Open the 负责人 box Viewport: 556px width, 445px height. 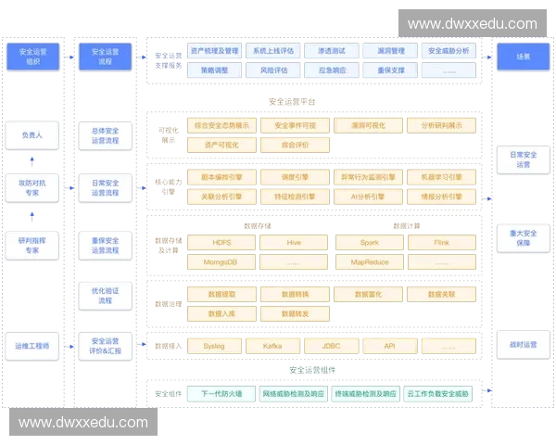(32, 135)
